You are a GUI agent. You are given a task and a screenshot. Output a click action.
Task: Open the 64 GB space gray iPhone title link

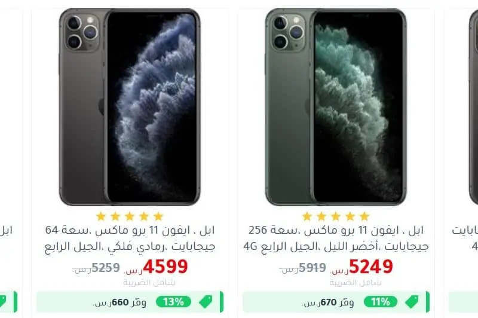(x=130, y=238)
